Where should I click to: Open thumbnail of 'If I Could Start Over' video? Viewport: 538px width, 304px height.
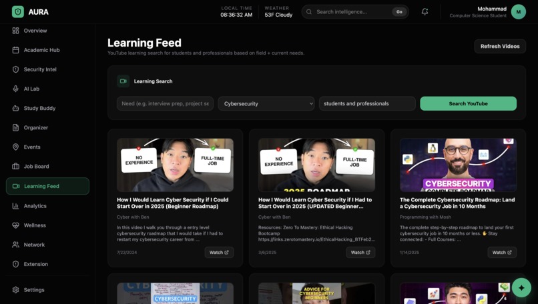pos(175,165)
